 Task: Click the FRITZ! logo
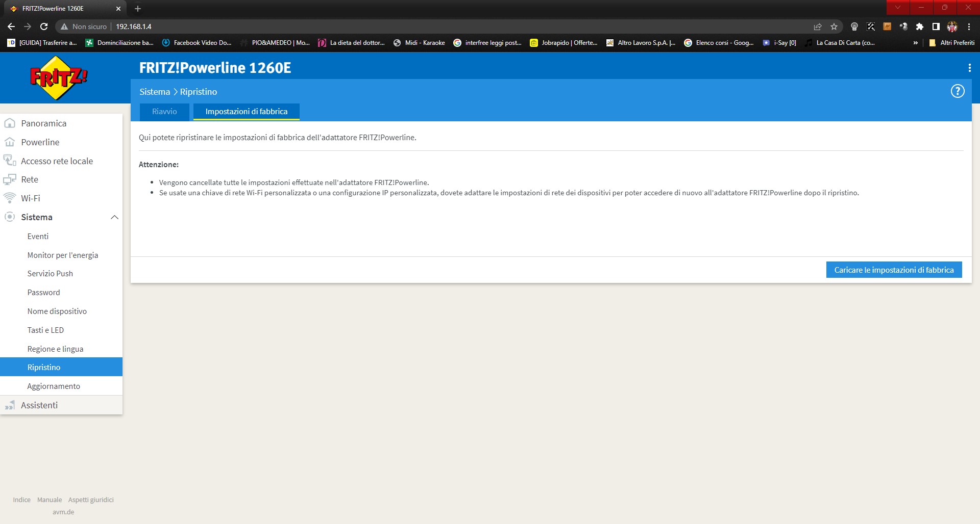[59, 77]
